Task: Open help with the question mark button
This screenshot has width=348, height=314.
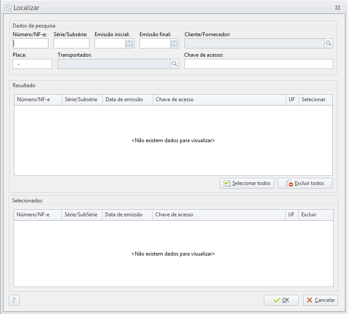Action: pyautogui.click(x=14, y=300)
